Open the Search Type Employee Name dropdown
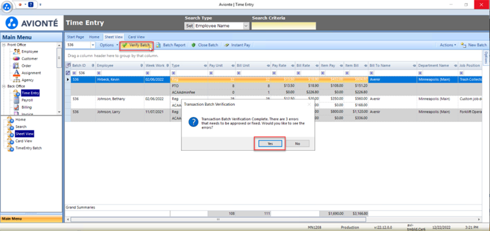The width and height of the screenshot is (490, 231). point(246,26)
